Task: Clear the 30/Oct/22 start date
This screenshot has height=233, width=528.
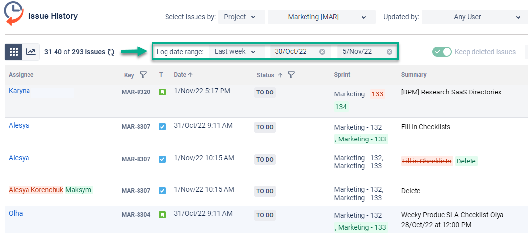Action: 322,52
